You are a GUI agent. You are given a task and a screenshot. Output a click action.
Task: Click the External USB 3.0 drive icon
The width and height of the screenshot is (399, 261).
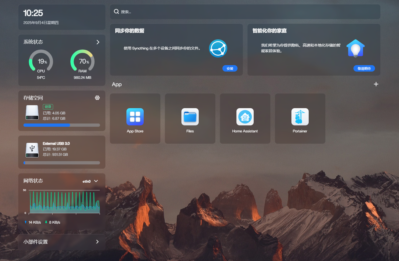pyautogui.click(x=32, y=150)
